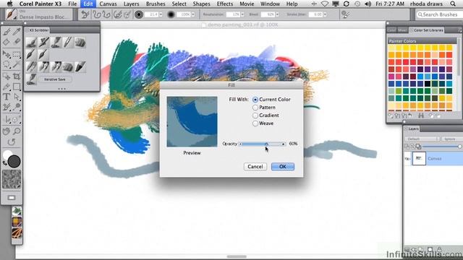Viewport: 463px width, 260px height.
Task: Select the Magic Wand tool
Action: [x=17, y=64]
